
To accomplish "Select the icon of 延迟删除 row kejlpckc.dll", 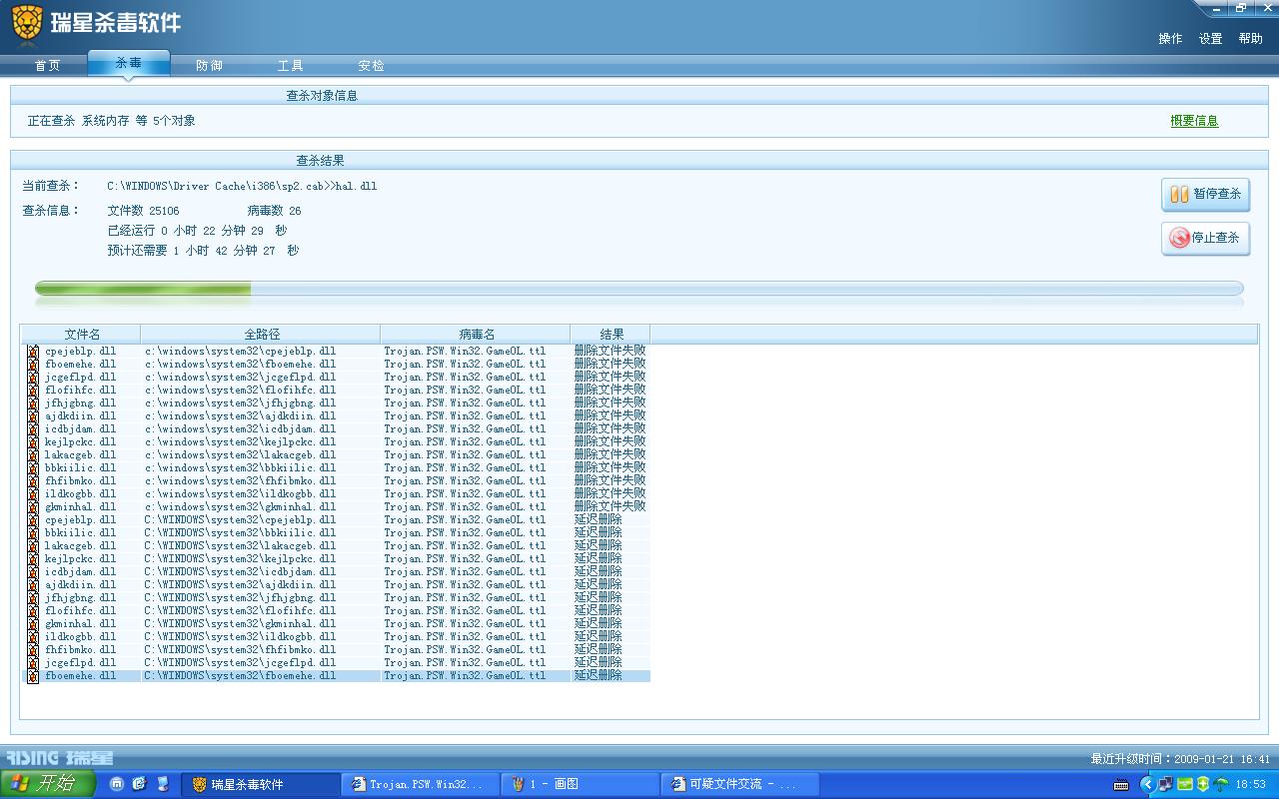I will coord(33,559).
